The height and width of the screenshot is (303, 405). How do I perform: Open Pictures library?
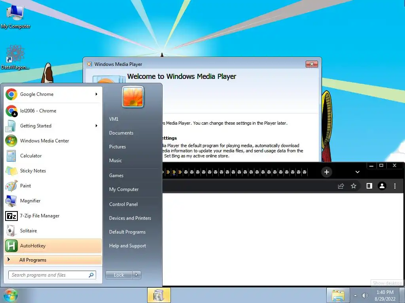click(117, 147)
